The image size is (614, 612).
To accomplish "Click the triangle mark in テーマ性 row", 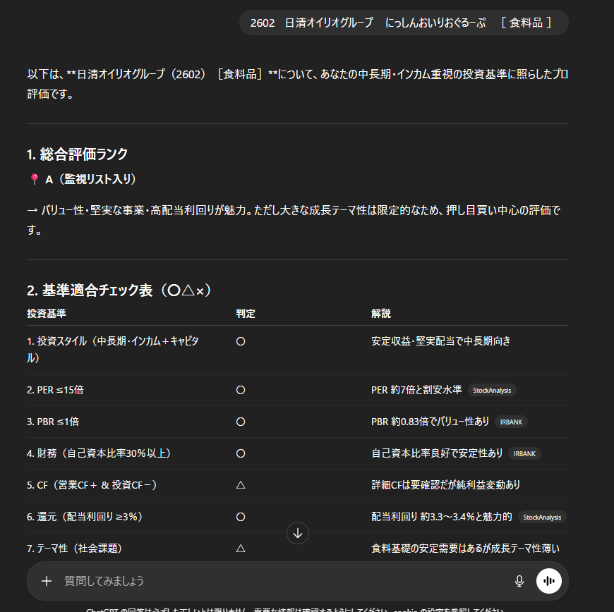I will click(x=241, y=548).
